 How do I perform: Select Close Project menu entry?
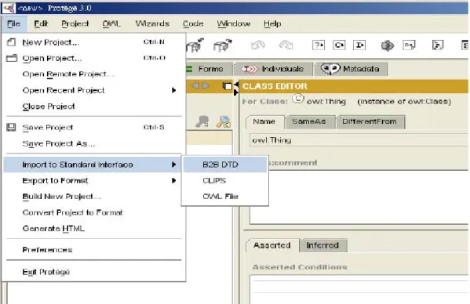click(x=93, y=107)
